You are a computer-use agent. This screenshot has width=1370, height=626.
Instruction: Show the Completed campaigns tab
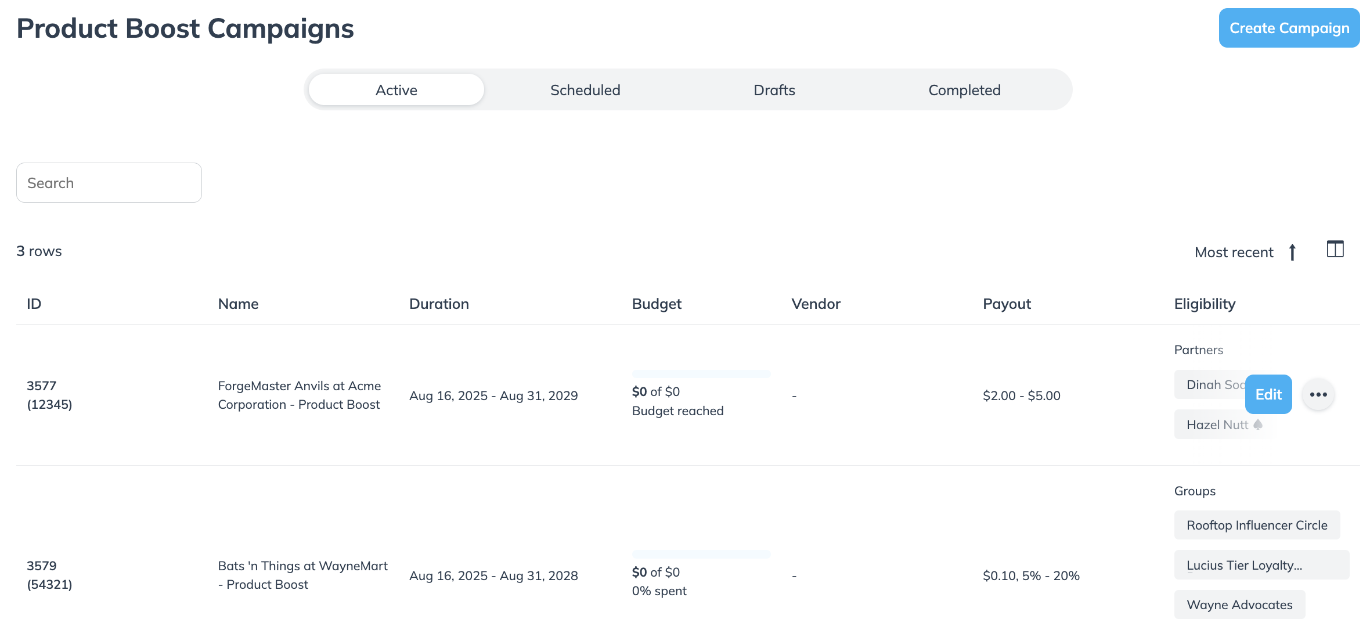tap(964, 90)
